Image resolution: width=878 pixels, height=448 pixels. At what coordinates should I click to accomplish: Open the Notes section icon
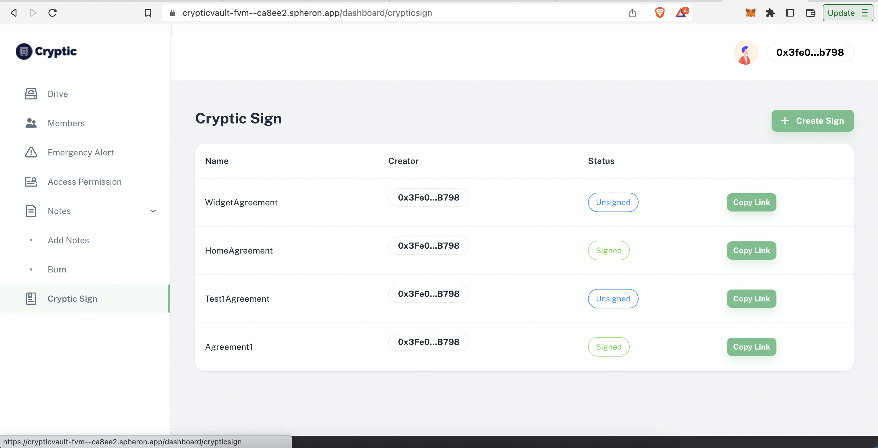30,210
